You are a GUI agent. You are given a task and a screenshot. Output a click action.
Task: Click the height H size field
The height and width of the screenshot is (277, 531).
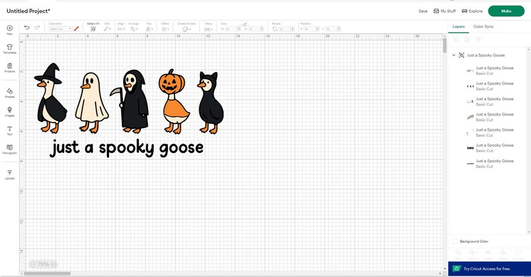tap(256, 29)
